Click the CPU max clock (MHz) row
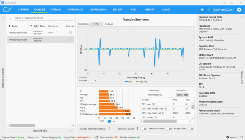This screenshot has height=140, width=245. (166, 113)
